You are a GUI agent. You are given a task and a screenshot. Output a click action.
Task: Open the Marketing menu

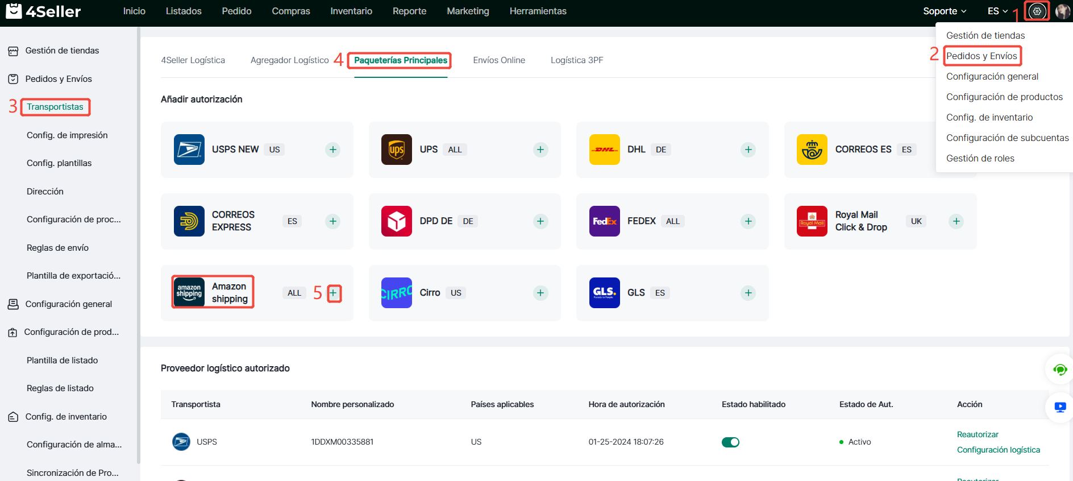[x=468, y=11]
